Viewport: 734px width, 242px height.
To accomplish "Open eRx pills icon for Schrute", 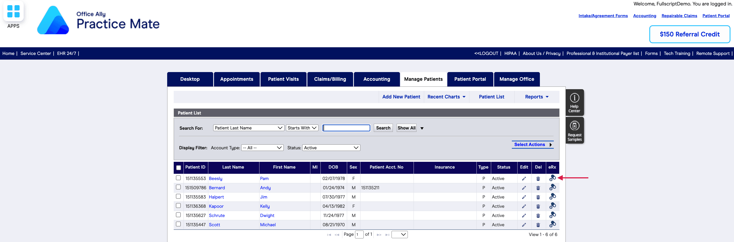I will tap(552, 215).
